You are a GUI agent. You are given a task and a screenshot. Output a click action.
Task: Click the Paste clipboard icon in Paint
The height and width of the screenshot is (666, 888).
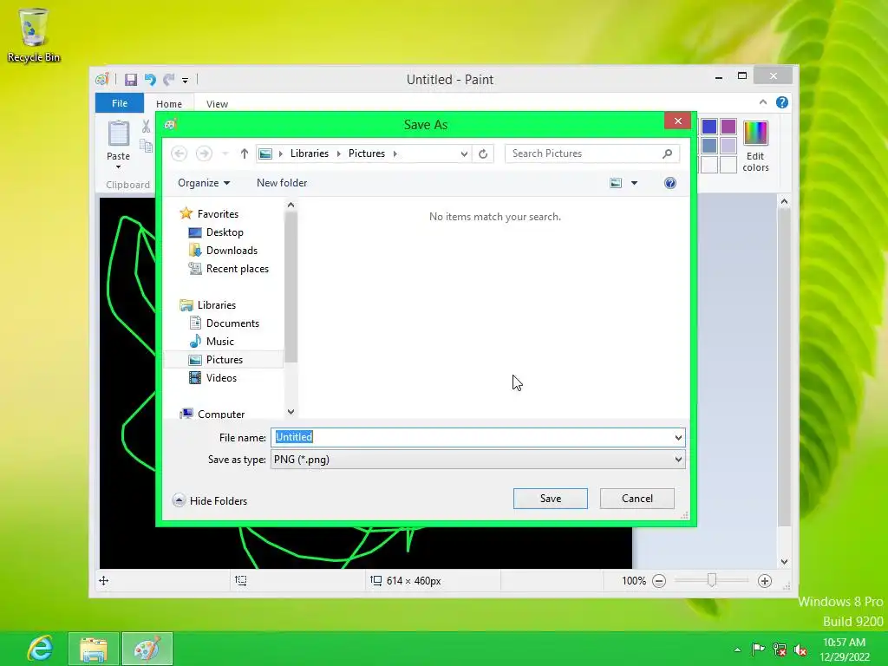pos(118,134)
